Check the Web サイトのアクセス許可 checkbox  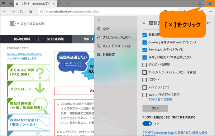click(144, 95)
